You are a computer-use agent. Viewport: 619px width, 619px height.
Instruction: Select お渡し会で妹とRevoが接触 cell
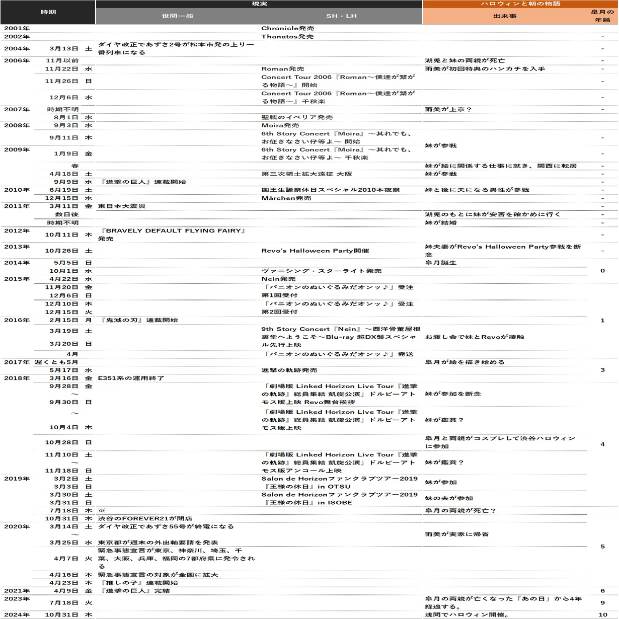coord(475,337)
